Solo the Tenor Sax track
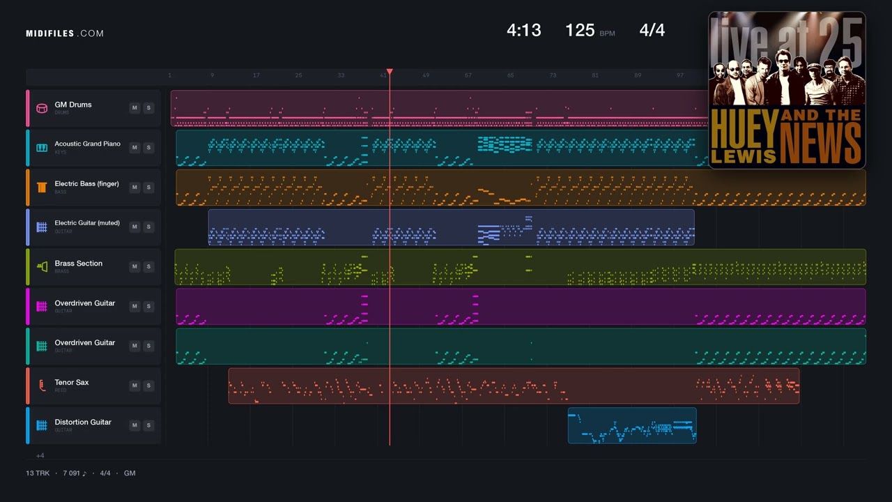The height and width of the screenshot is (502, 892). (148, 386)
